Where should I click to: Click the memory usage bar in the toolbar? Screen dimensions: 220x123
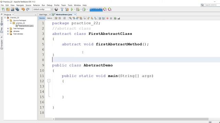click(x=96, y=9)
